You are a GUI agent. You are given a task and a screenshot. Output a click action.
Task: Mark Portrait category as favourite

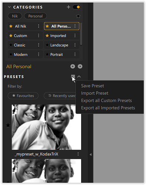(x=47, y=54)
